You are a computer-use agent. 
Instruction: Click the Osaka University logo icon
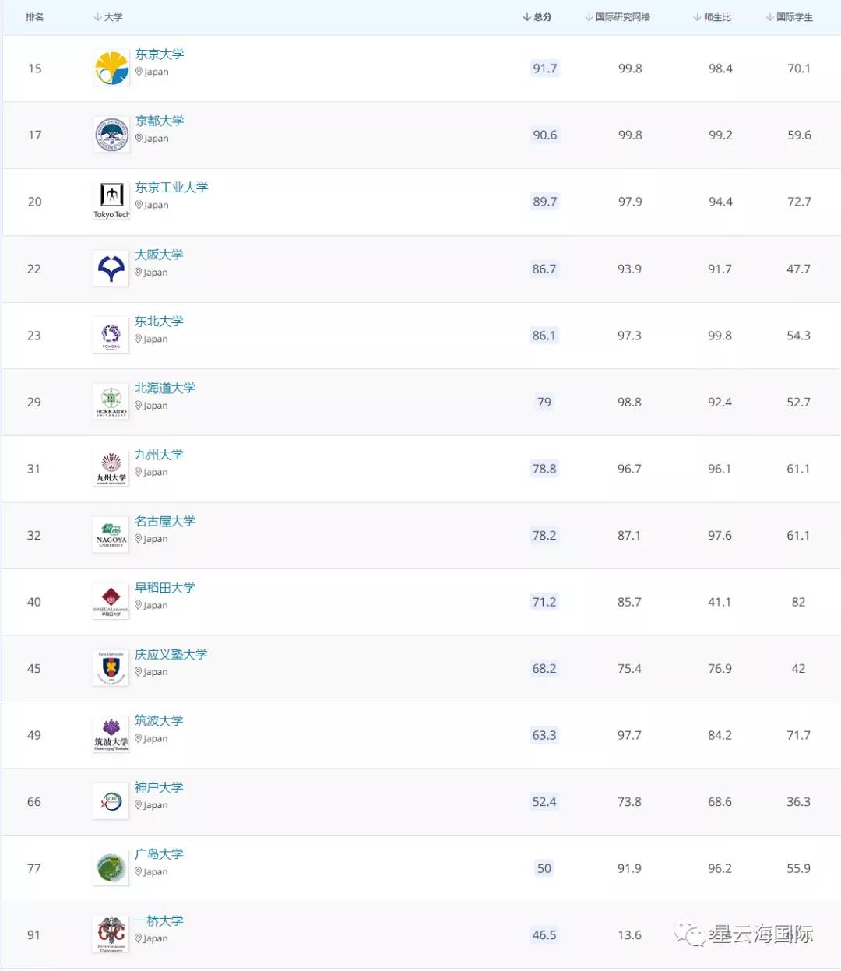[x=111, y=269]
